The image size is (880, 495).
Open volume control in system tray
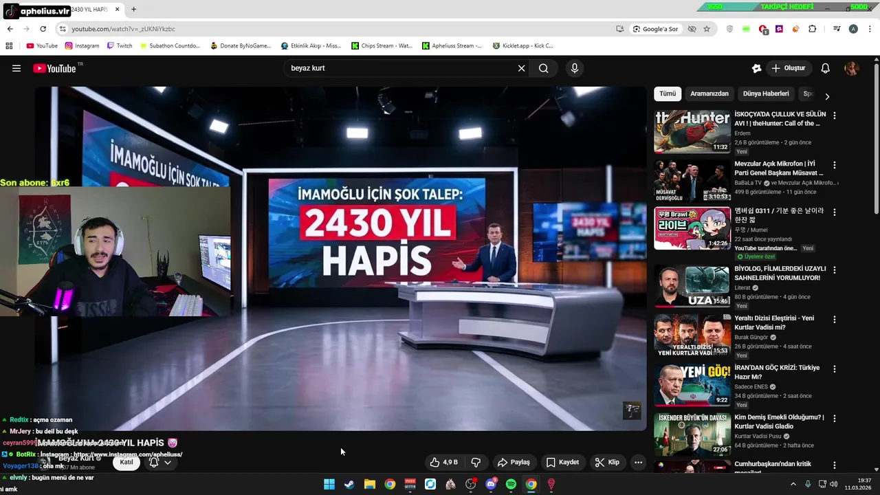[834, 484]
